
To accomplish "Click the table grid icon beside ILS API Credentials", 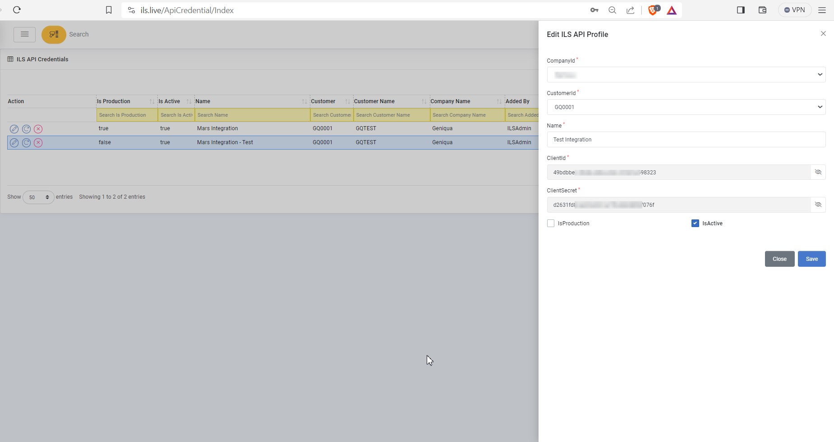I will pos(9,59).
